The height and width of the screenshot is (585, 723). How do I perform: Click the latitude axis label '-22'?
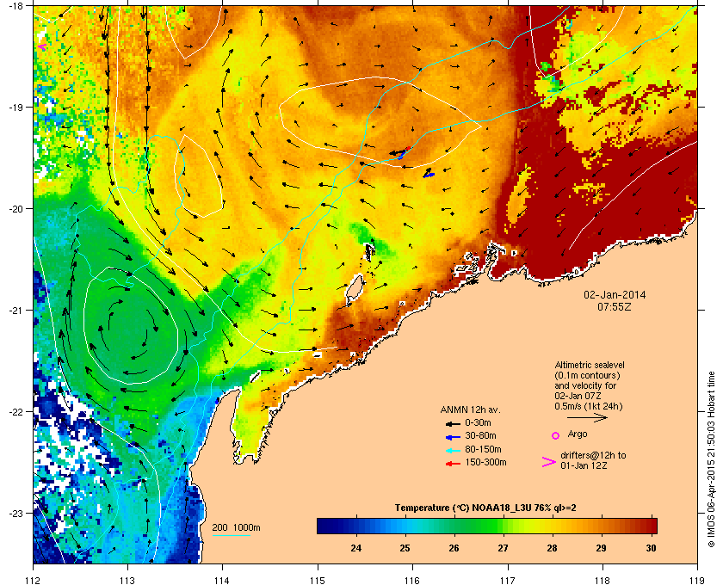[x=16, y=411]
